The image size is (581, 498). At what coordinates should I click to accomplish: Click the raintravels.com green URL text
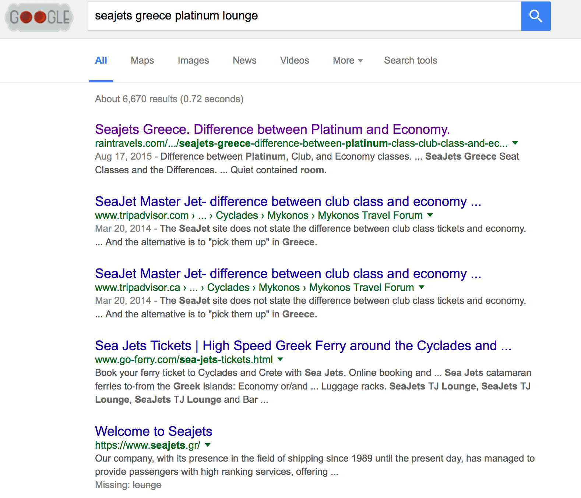301,143
